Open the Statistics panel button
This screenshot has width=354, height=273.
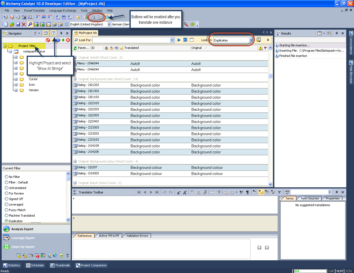12,265
